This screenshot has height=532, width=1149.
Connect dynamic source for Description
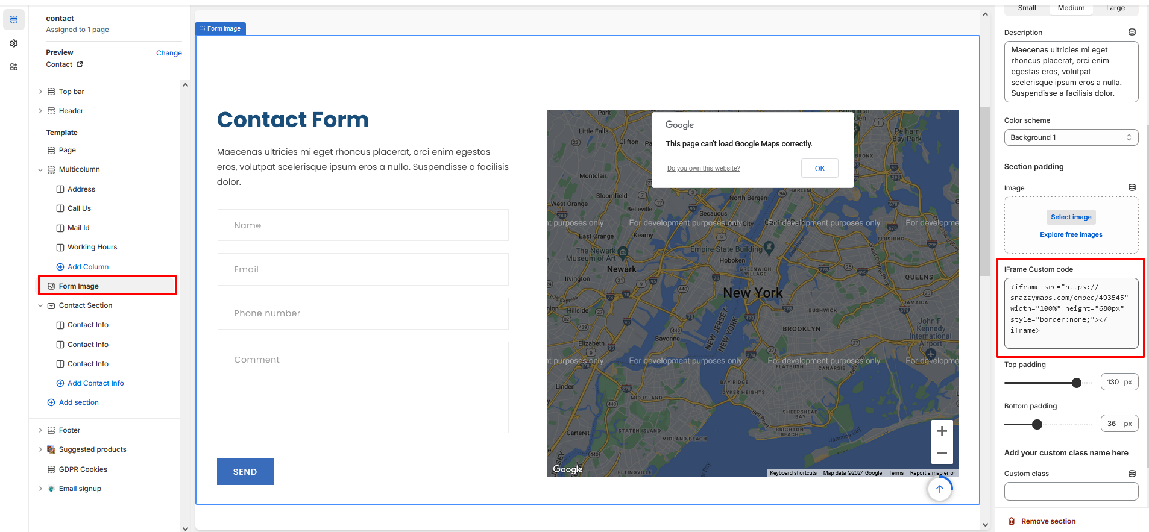point(1132,32)
